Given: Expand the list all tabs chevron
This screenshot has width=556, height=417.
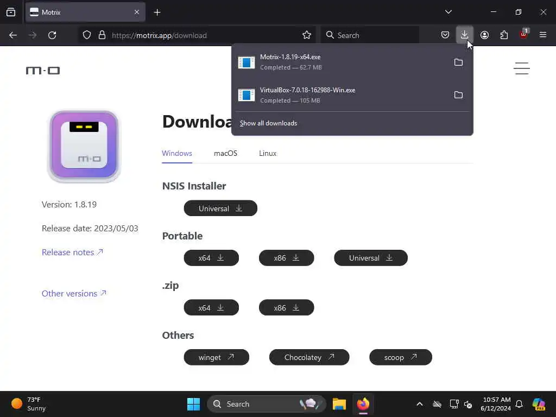Looking at the screenshot, I should 448,12.
